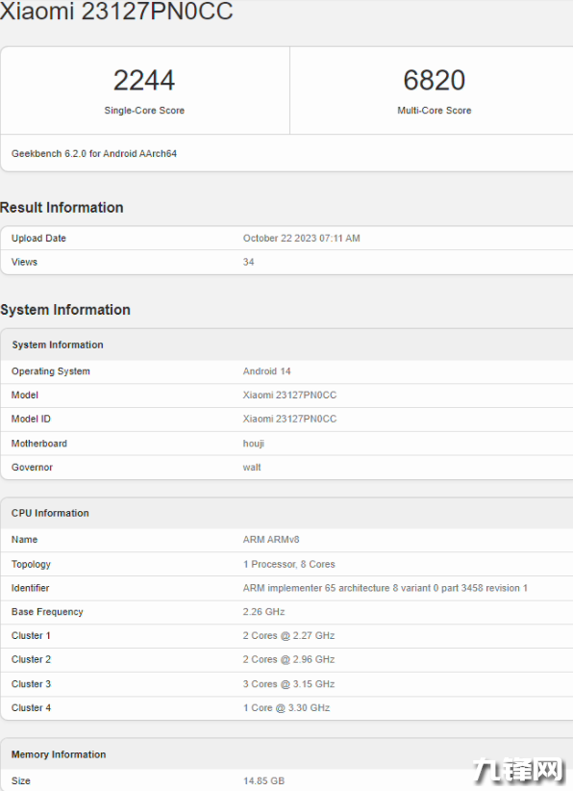The width and height of the screenshot is (573, 791).
Task: Click the Multi-Core Score label
Action: [x=434, y=111]
